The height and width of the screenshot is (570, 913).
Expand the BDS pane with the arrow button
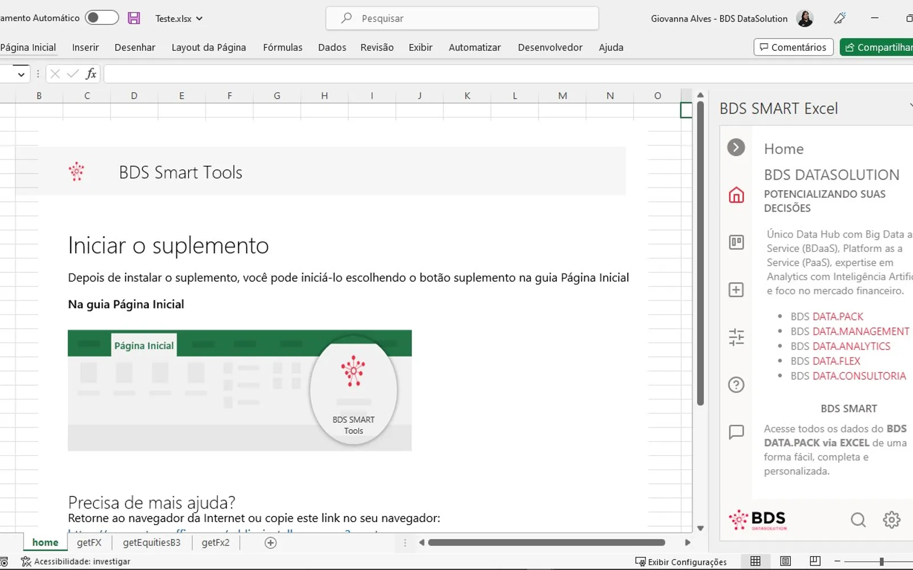(736, 148)
